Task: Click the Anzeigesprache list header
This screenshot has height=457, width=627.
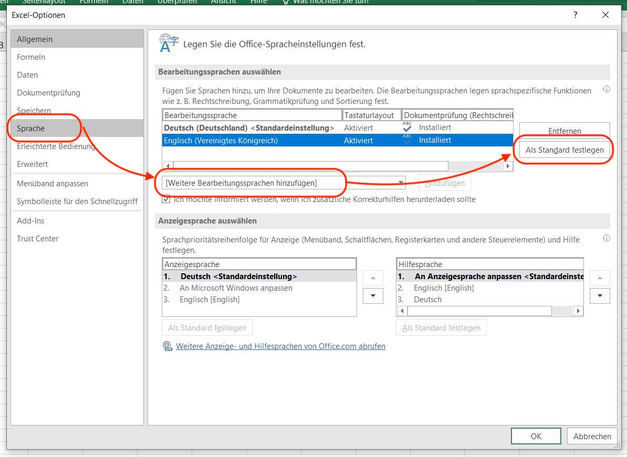Action: coord(259,264)
